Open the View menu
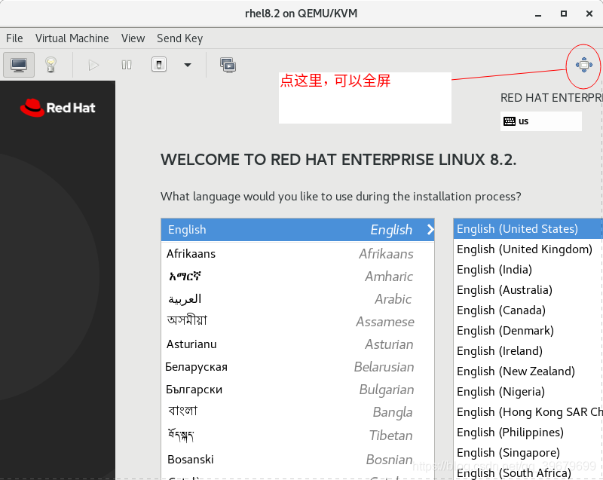Screen dimensions: 603x480 click(x=133, y=38)
